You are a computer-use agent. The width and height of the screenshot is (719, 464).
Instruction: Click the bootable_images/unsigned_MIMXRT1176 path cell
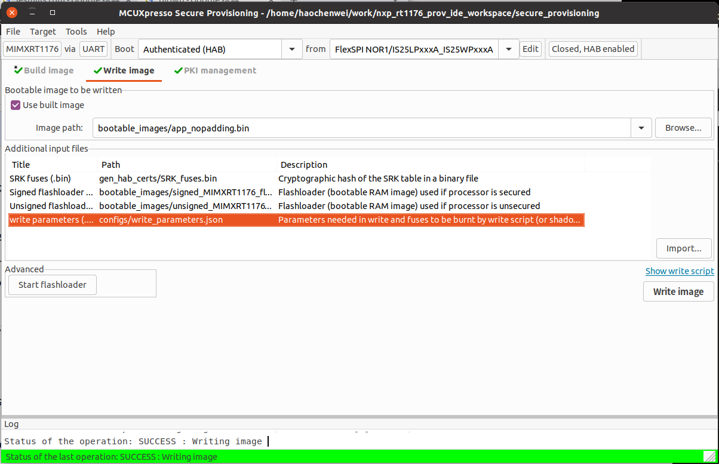(x=186, y=206)
